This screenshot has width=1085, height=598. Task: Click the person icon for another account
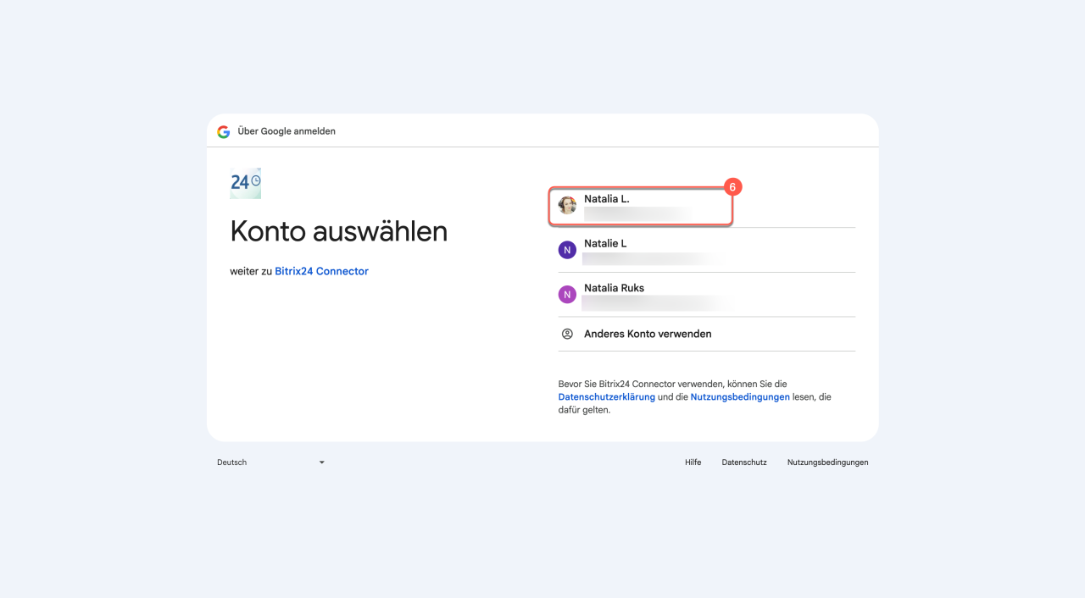pyautogui.click(x=567, y=334)
